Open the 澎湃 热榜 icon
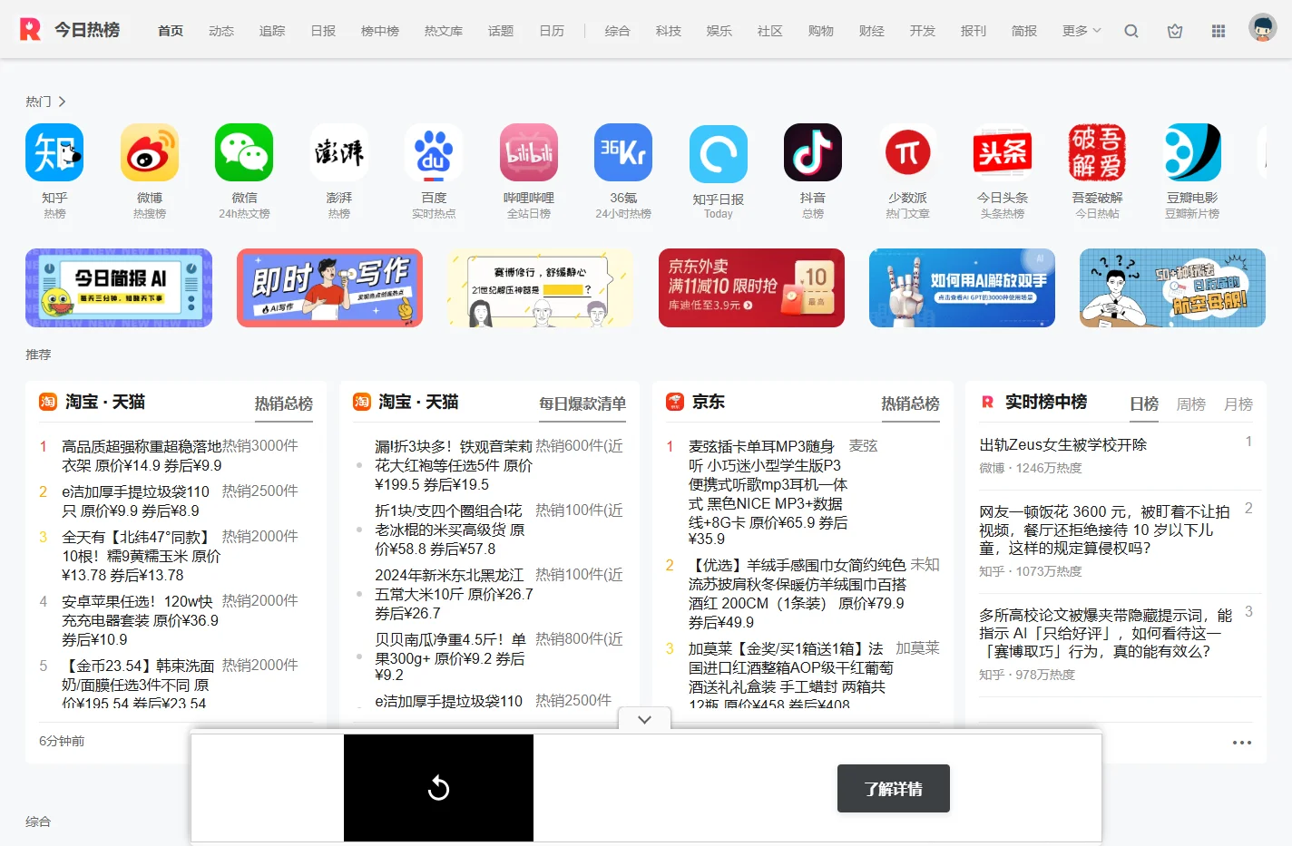Screen dimensions: 1292x846 (x=339, y=152)
